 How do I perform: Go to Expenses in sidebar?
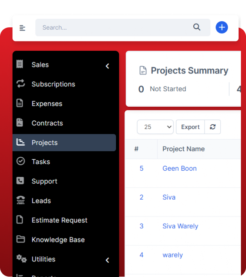click(x=47, y=104)
